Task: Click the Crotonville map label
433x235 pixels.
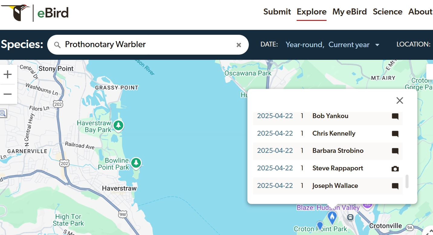Action: (386, 226)
